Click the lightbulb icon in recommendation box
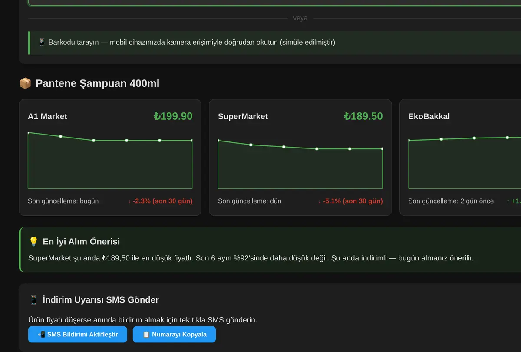 33,242
